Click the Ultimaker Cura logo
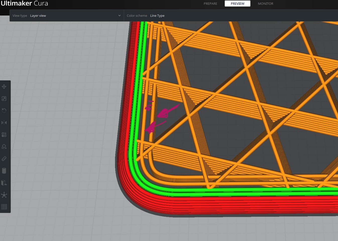The height and width of the screenshot is (241, 338). [x=24, y=4]
